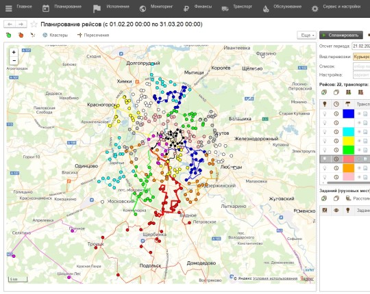Zoom out the map with minus button
The height and width of the screenshot is (294, 370).
click(14, 60)
